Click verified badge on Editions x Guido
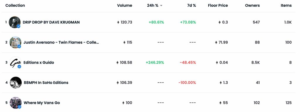Viewport: 300px width, 112px height. coord(19,66)
